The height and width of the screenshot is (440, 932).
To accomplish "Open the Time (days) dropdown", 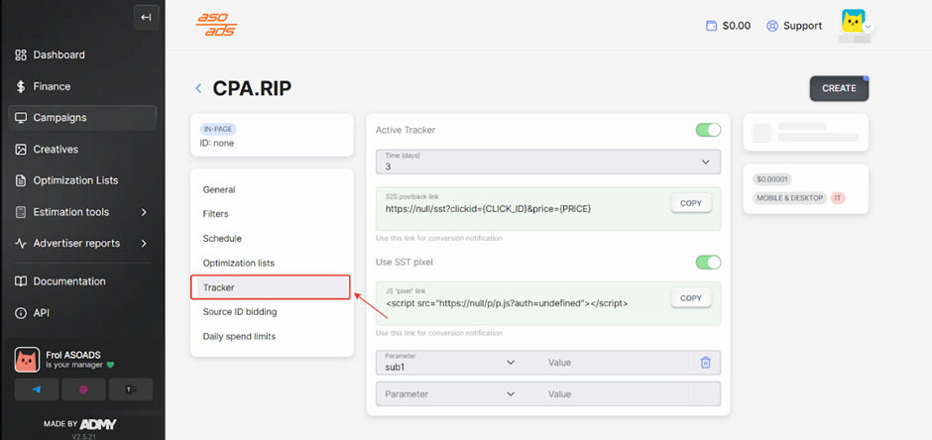I will pyautogui.click(x=547, y=162).
